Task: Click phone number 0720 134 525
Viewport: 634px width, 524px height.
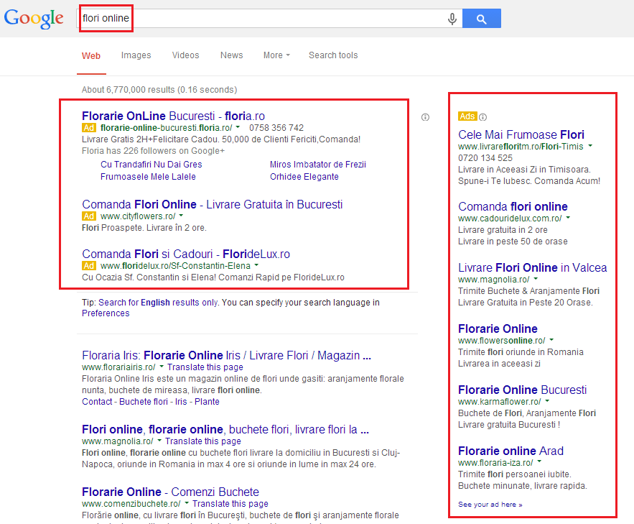Action: click(485, 158)
